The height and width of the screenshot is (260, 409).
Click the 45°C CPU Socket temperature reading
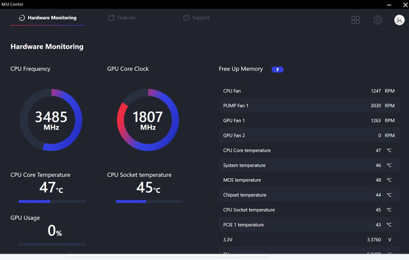pos(148,188)
